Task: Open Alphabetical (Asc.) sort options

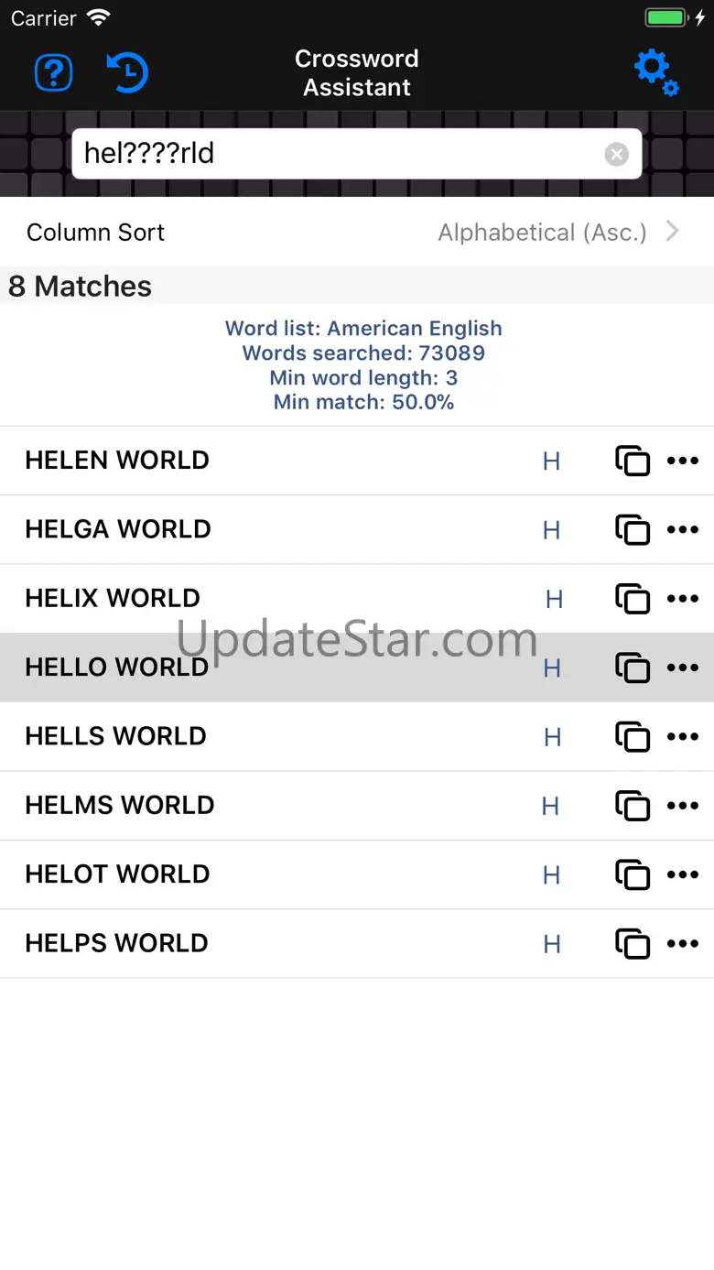Action: click(x=542, y=233)
